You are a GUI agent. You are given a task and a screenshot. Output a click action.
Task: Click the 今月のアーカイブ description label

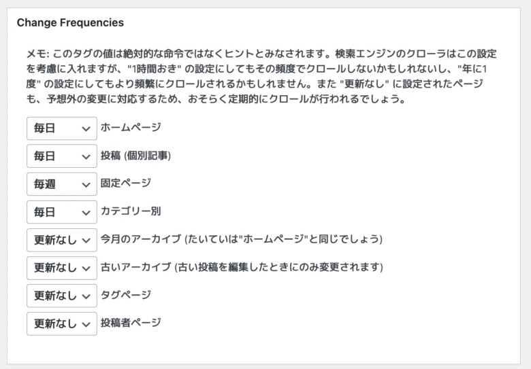pos(242,239)
